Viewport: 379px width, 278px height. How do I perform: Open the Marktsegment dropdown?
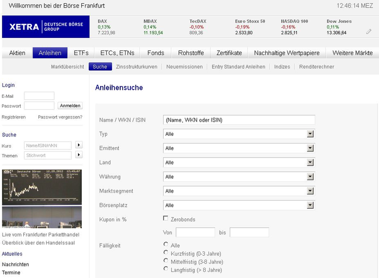[x=239, y=191]
